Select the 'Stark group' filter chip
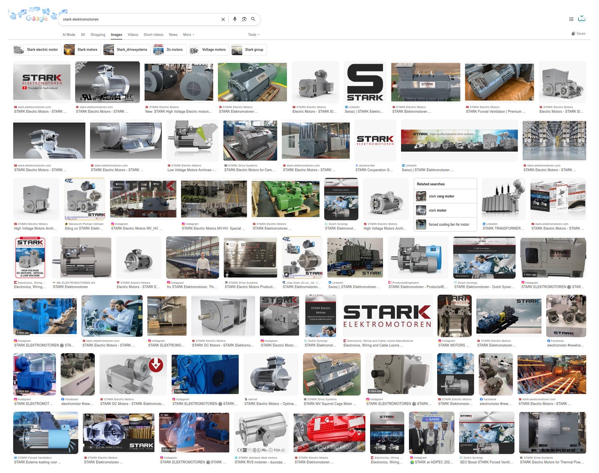 pos(249,50)
